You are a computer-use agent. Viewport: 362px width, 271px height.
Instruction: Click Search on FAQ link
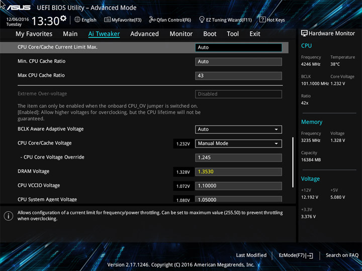pos(342,255)
